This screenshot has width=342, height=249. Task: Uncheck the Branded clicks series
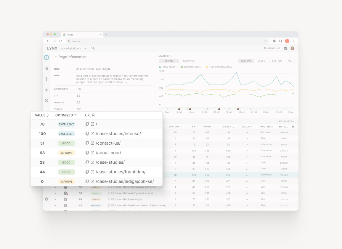point(182,67)
